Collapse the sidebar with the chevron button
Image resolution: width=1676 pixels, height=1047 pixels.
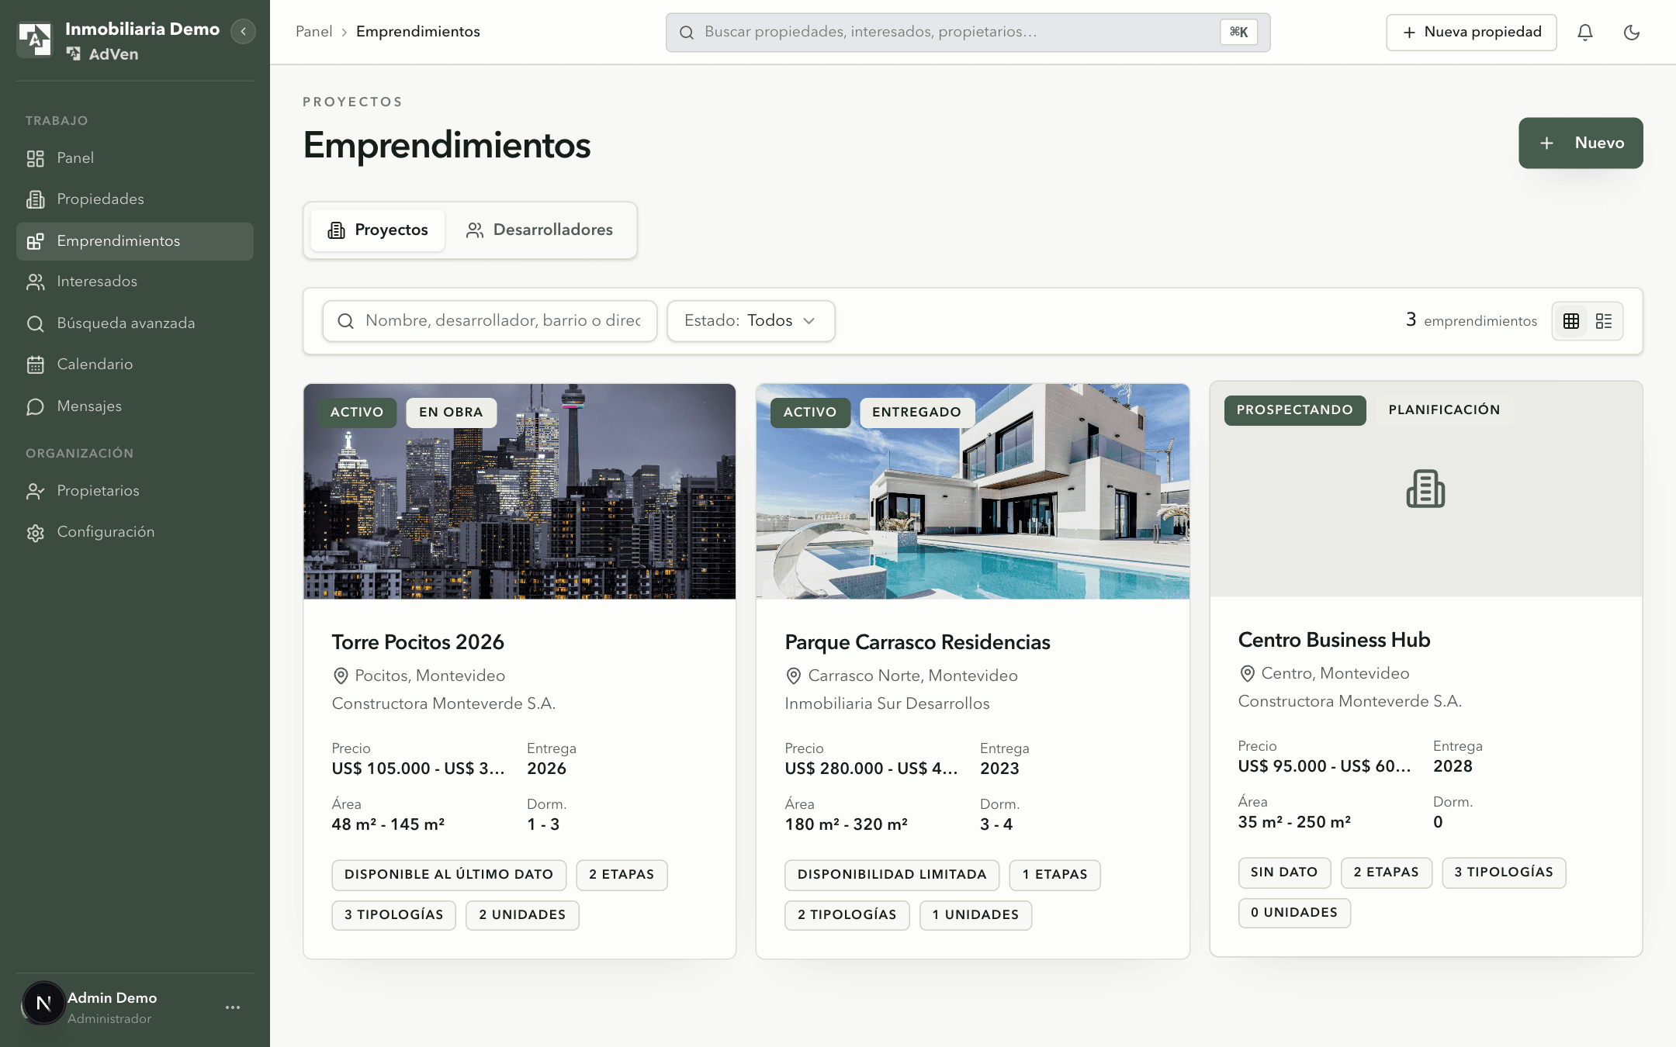coord(243,31)
